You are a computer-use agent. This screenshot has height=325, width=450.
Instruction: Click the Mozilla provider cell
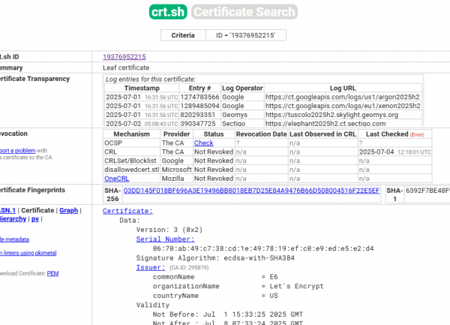pos(176,179)
